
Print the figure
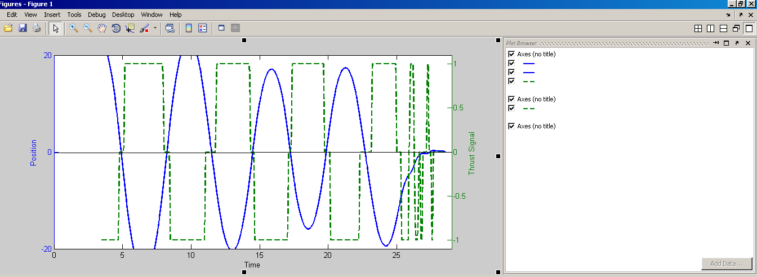point(37,28)
